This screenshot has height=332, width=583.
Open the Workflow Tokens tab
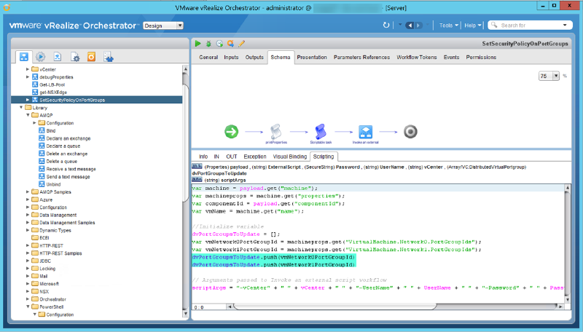tap(416, 58)
